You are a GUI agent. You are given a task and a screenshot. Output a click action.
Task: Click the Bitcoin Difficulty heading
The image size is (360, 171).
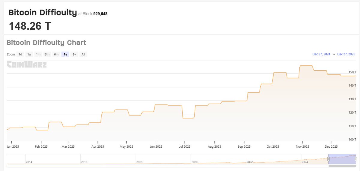(x=43, y=13)
